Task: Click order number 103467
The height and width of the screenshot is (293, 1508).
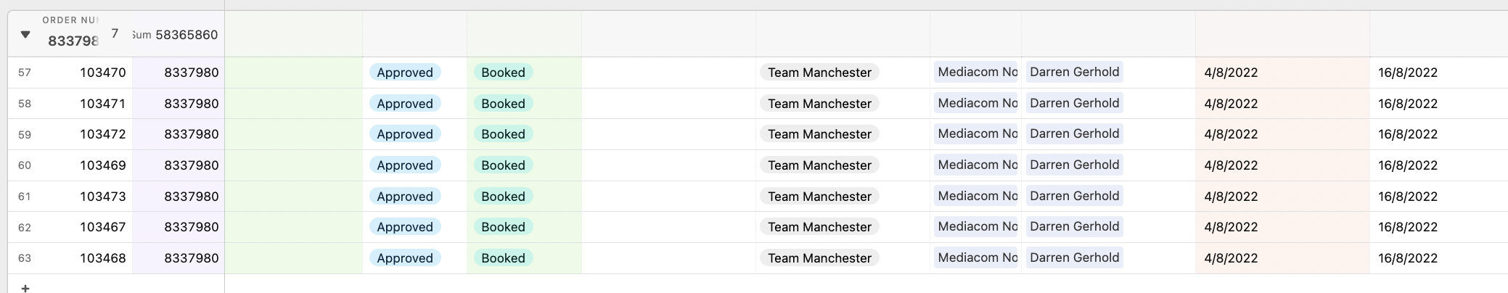Action: pyautogui.click(x=102, y=227)
